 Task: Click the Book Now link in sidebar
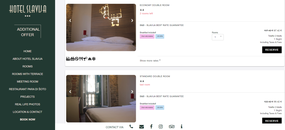coord(28,119)
